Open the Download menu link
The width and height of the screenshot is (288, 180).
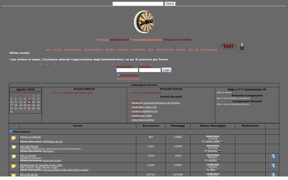181,50
